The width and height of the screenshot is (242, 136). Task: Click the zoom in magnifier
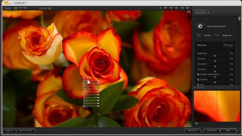[171, 8]
